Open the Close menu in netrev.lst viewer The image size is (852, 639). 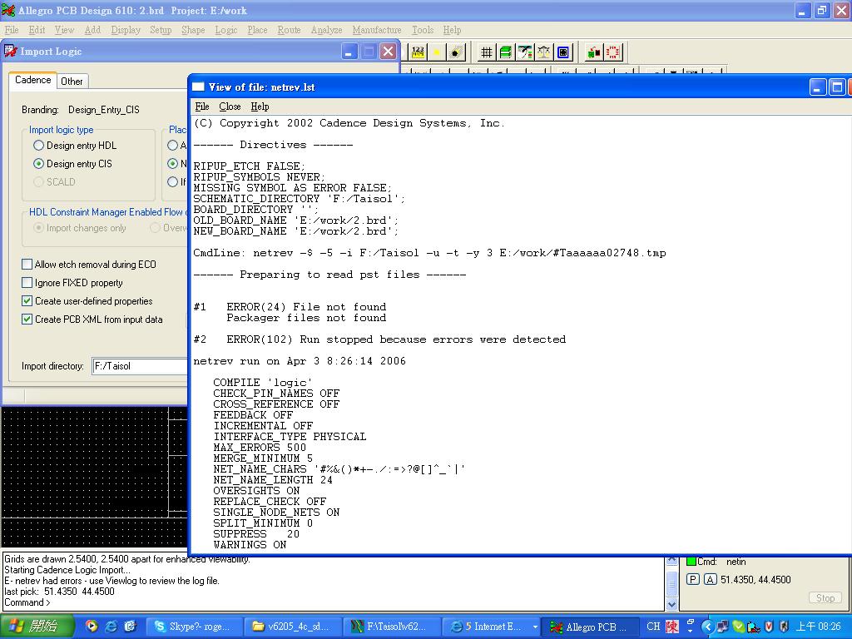(230, 106)
